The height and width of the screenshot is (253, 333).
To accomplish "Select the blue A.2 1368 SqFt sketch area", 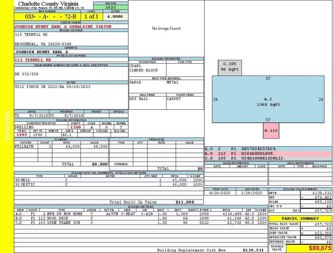I will point(268,99).
